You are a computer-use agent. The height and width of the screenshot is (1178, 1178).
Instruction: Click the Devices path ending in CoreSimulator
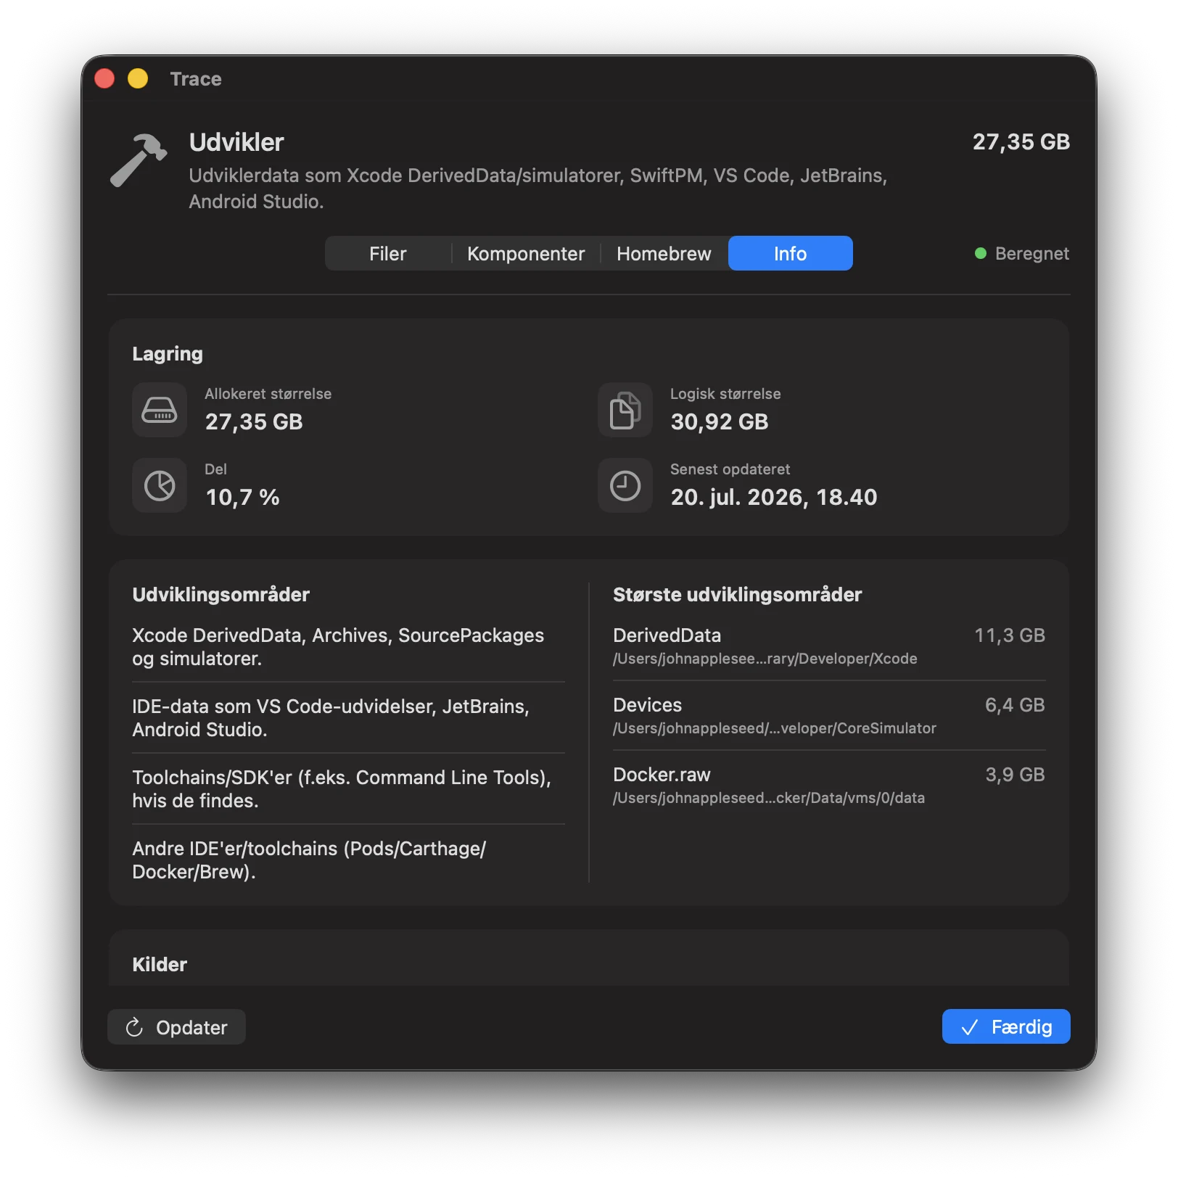(x=774, y=728)
